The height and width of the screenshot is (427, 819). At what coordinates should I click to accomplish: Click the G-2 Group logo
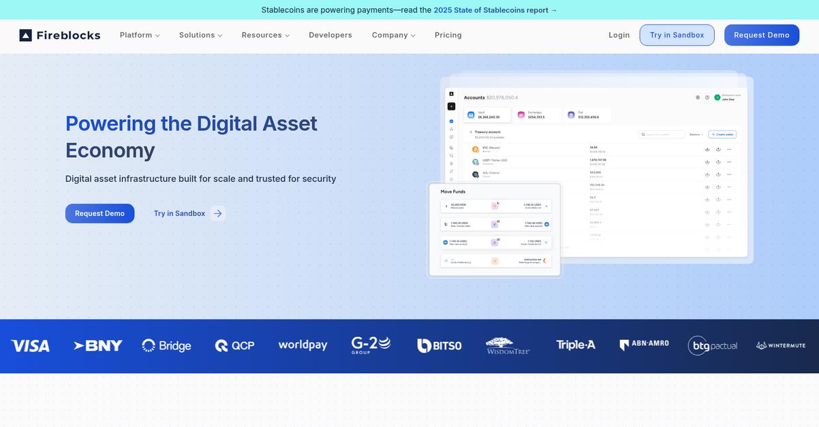371,345
